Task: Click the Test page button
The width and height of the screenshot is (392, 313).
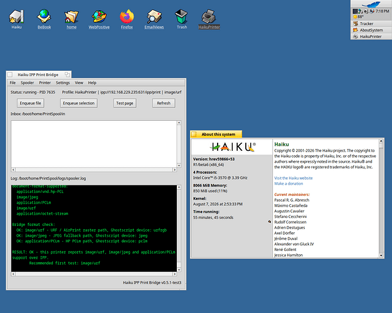Action: click(125, 103)
